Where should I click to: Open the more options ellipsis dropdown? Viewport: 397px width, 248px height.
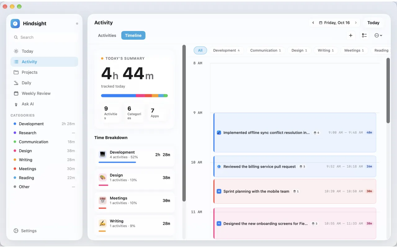[x=378, y=35]
